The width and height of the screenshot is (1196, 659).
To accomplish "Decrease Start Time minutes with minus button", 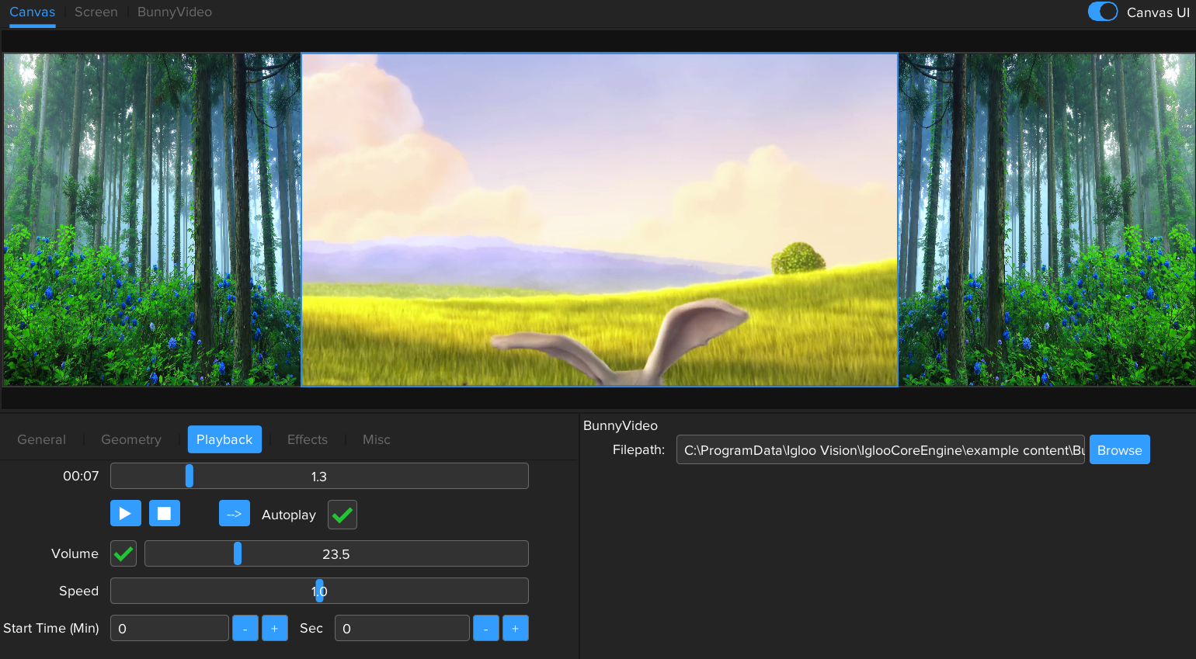I will [245, 628].
